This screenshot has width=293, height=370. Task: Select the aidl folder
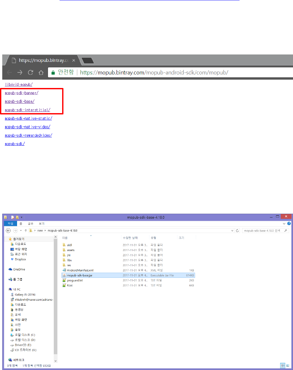[69, 245]
